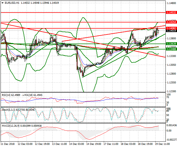Click the EURUSD,H1 chart title text
The height and width of the screenshot is (147, 177).
tap(12, 3)
